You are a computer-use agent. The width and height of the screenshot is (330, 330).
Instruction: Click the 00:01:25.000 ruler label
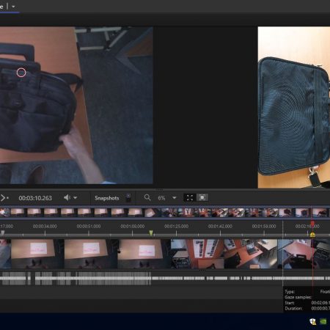[176, 227]
